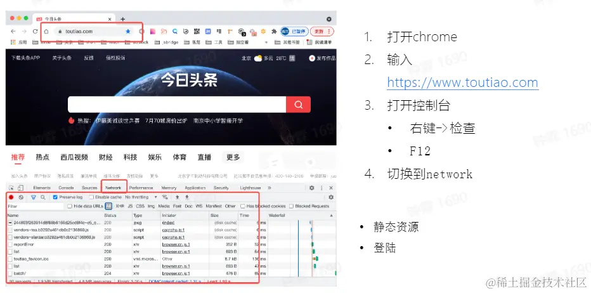
Task: Toggle the network filter funnel icon
Action: coord(33,197)
